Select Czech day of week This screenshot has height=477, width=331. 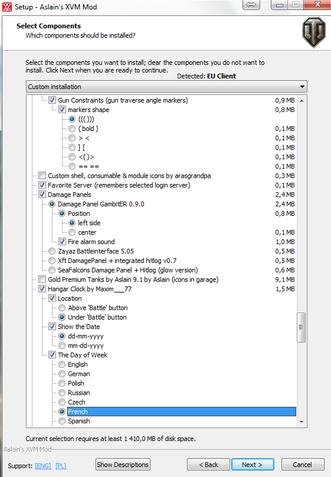(x=62, y=402)
